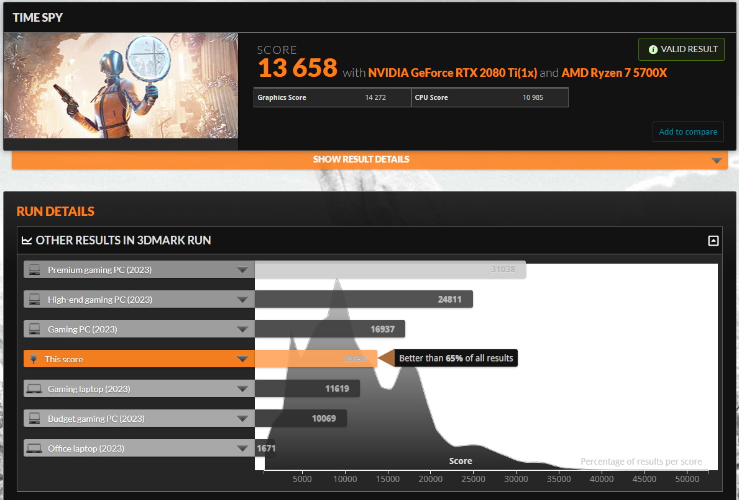Click the 50000 axis label on chart

[687, 479]
